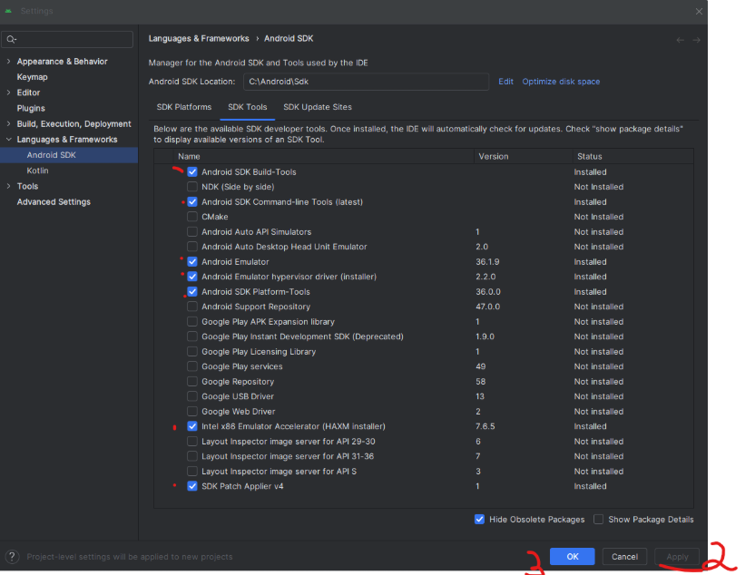Enable Show Package Details
Image resolution: width=755 pixels, height=575 pixels.
598,519
